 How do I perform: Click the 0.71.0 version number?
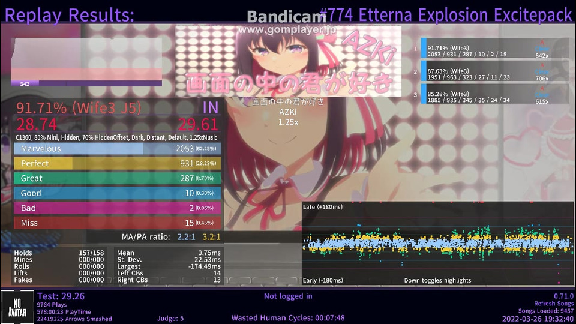563,296
